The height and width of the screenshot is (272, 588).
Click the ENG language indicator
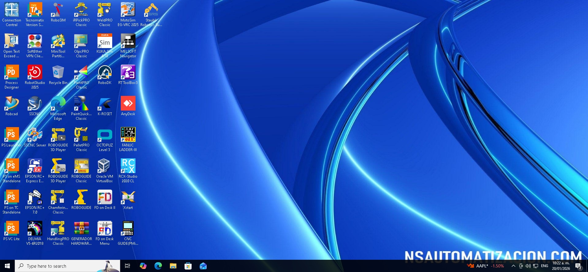(x=544, y=266)
